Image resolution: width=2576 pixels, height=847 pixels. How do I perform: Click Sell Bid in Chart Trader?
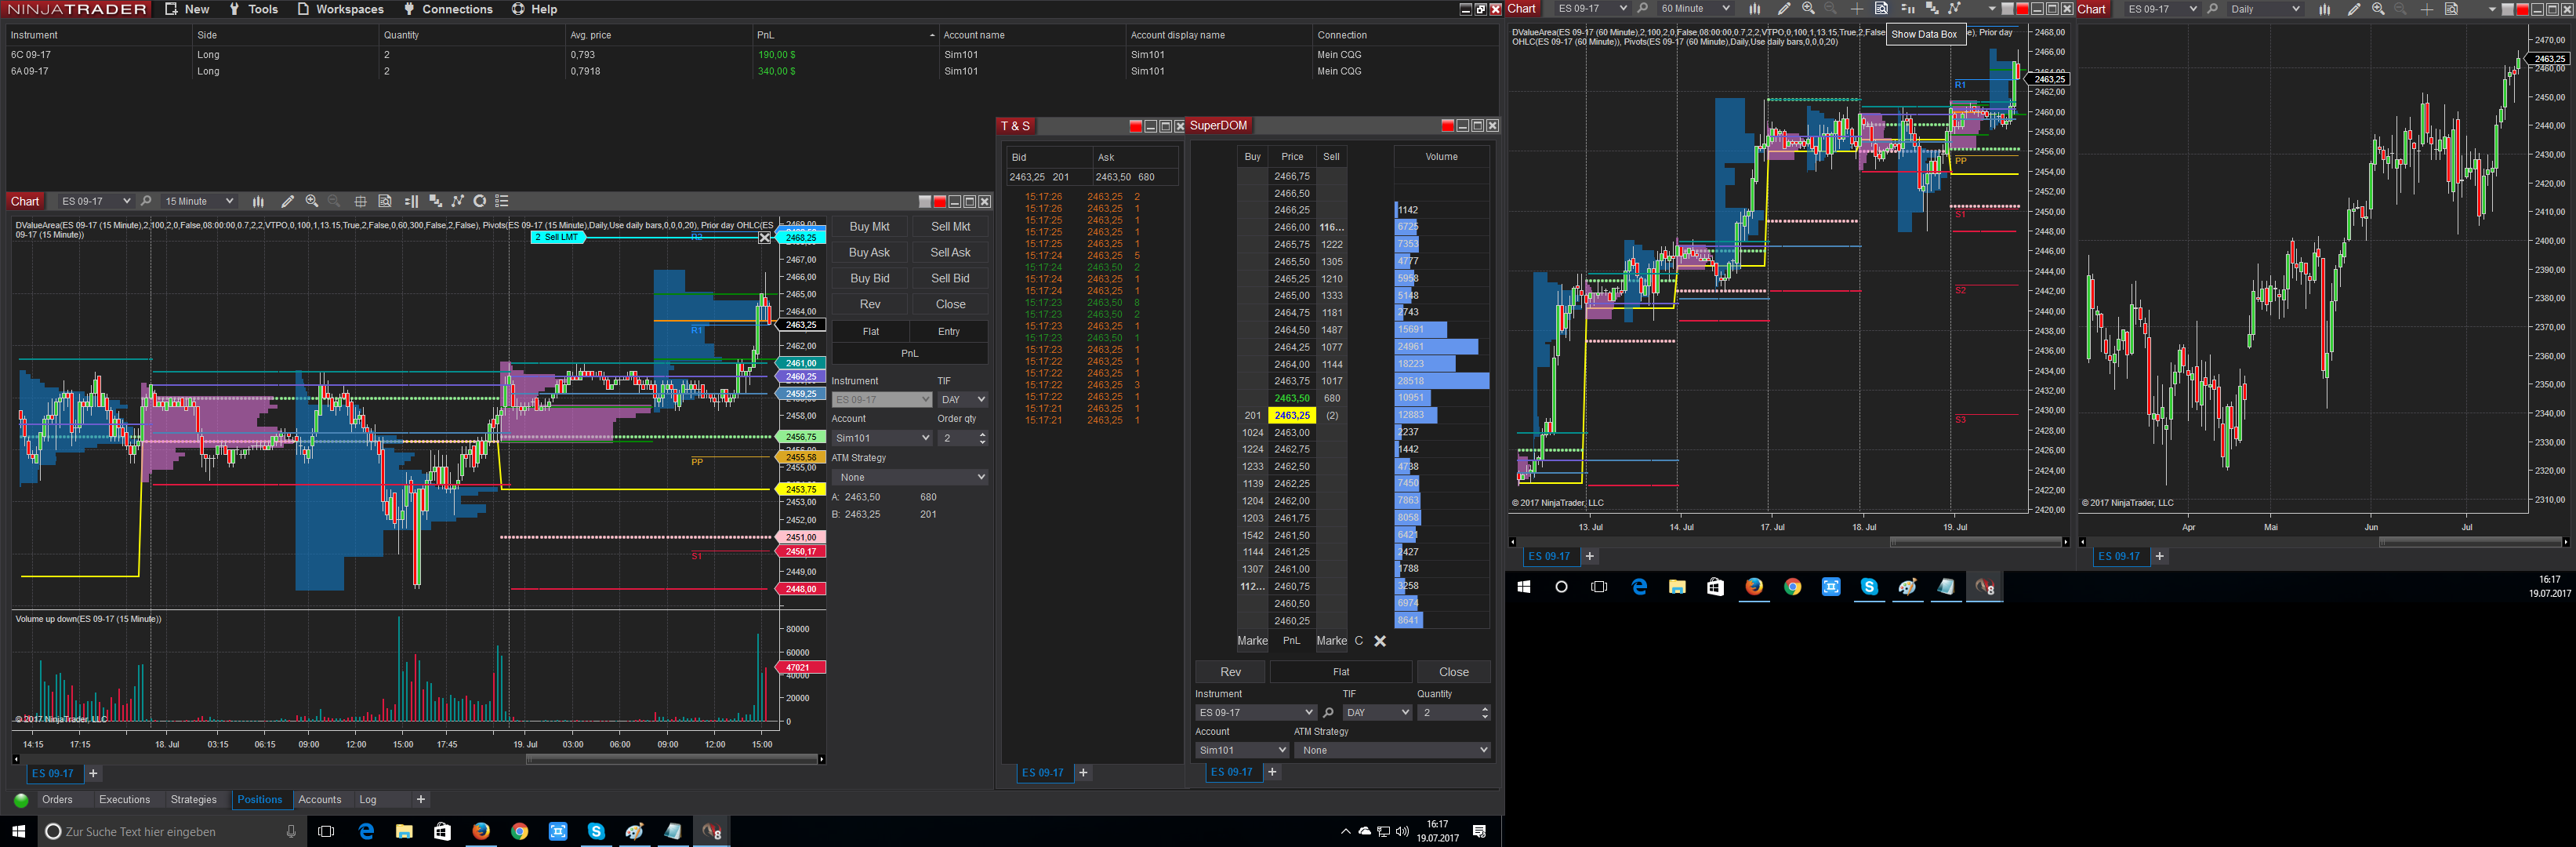(x=950, y=279)
